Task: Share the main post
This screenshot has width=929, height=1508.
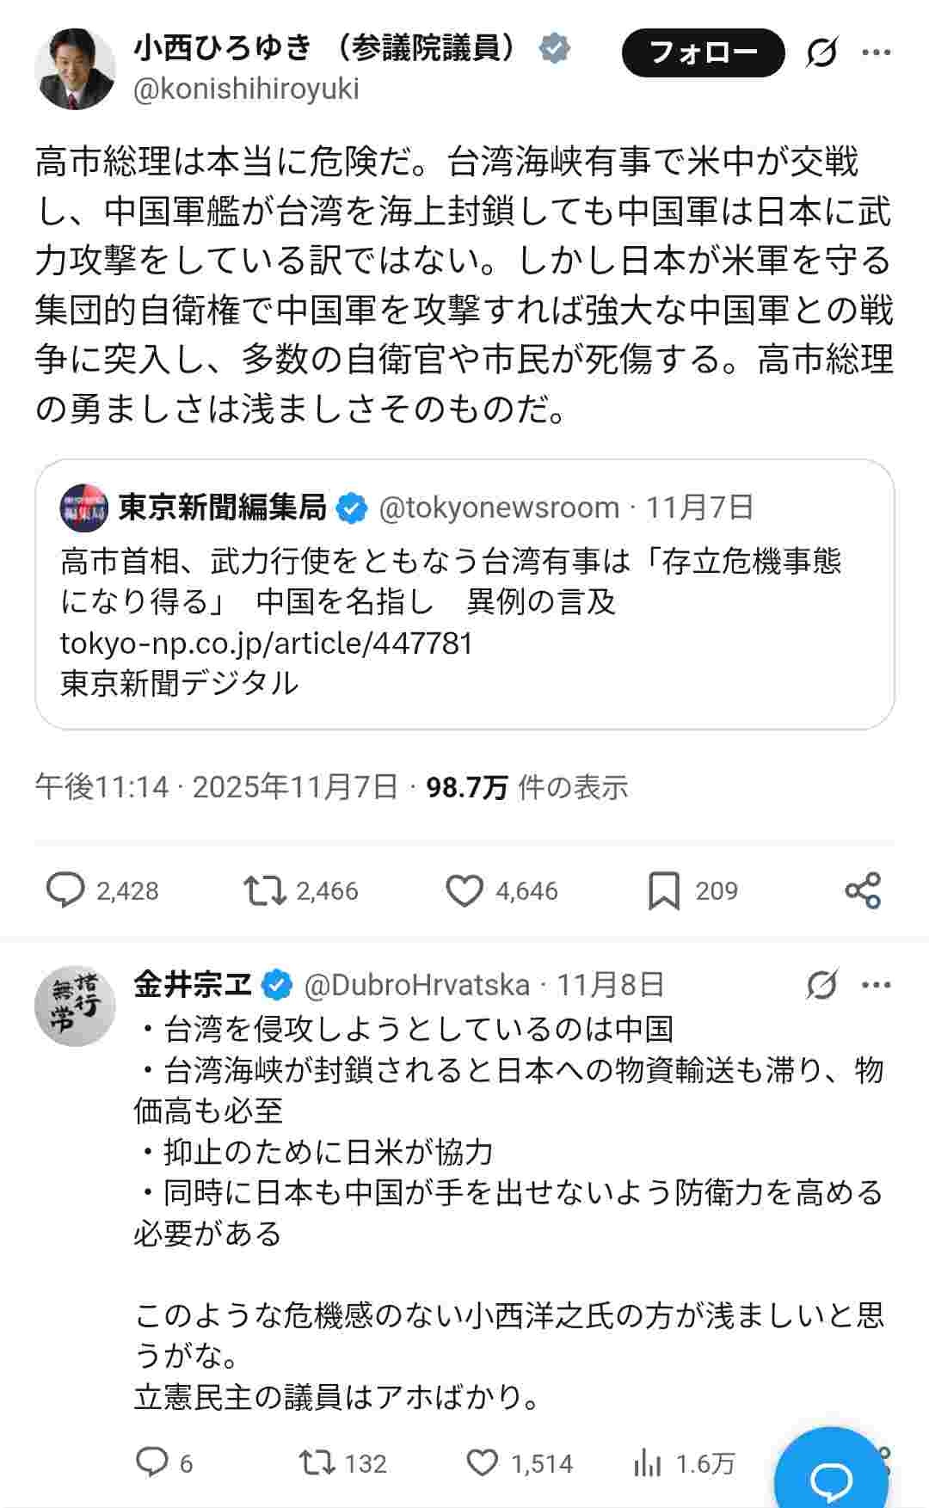Action: pos(863,891)
